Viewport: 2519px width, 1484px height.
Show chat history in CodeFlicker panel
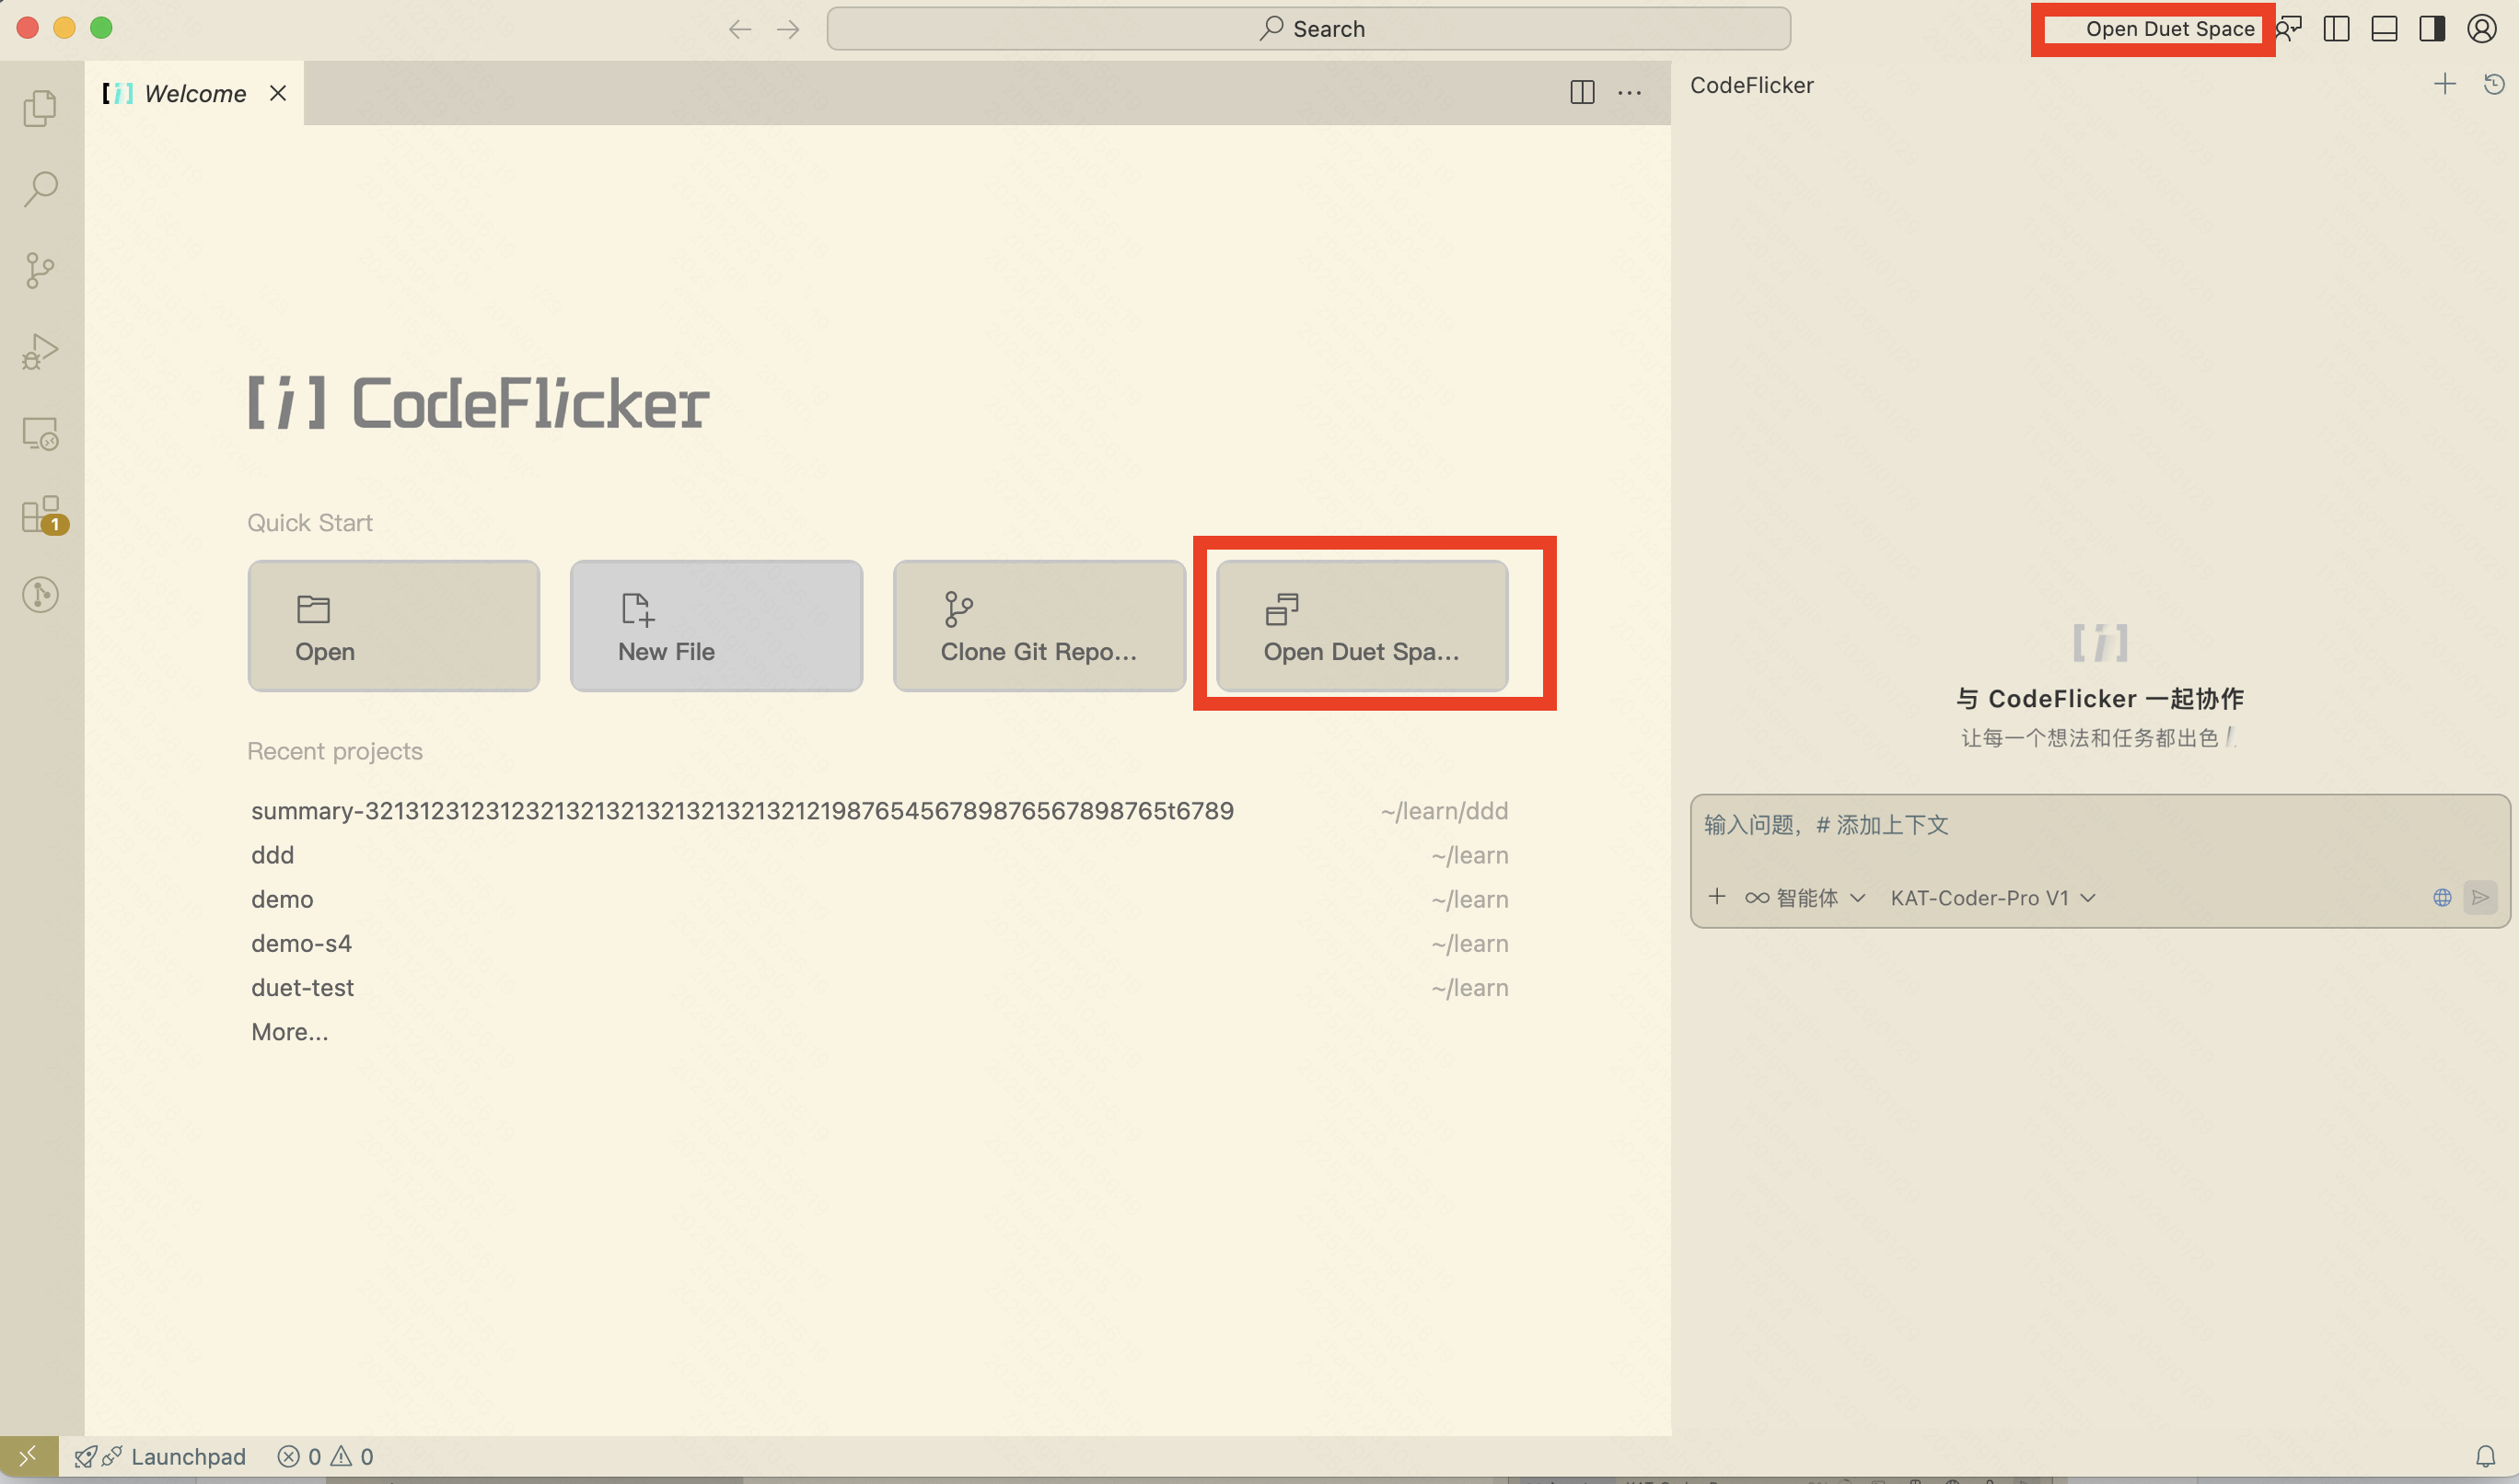tap(2493, 85)
